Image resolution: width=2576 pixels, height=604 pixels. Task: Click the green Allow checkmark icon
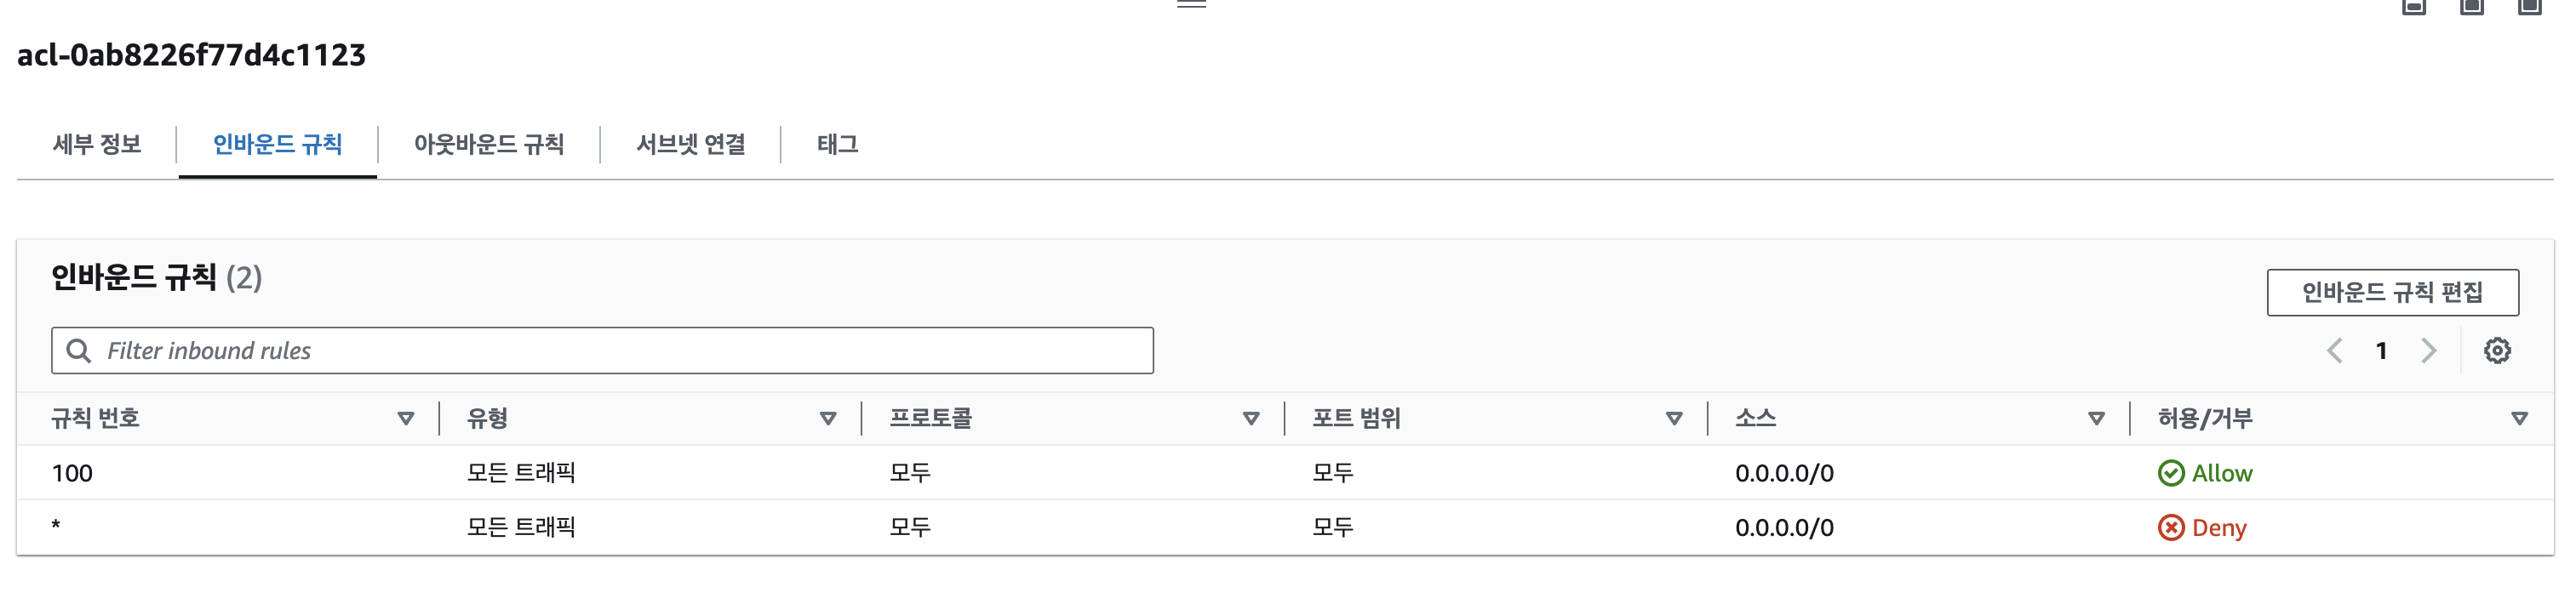click(2171, 473)
